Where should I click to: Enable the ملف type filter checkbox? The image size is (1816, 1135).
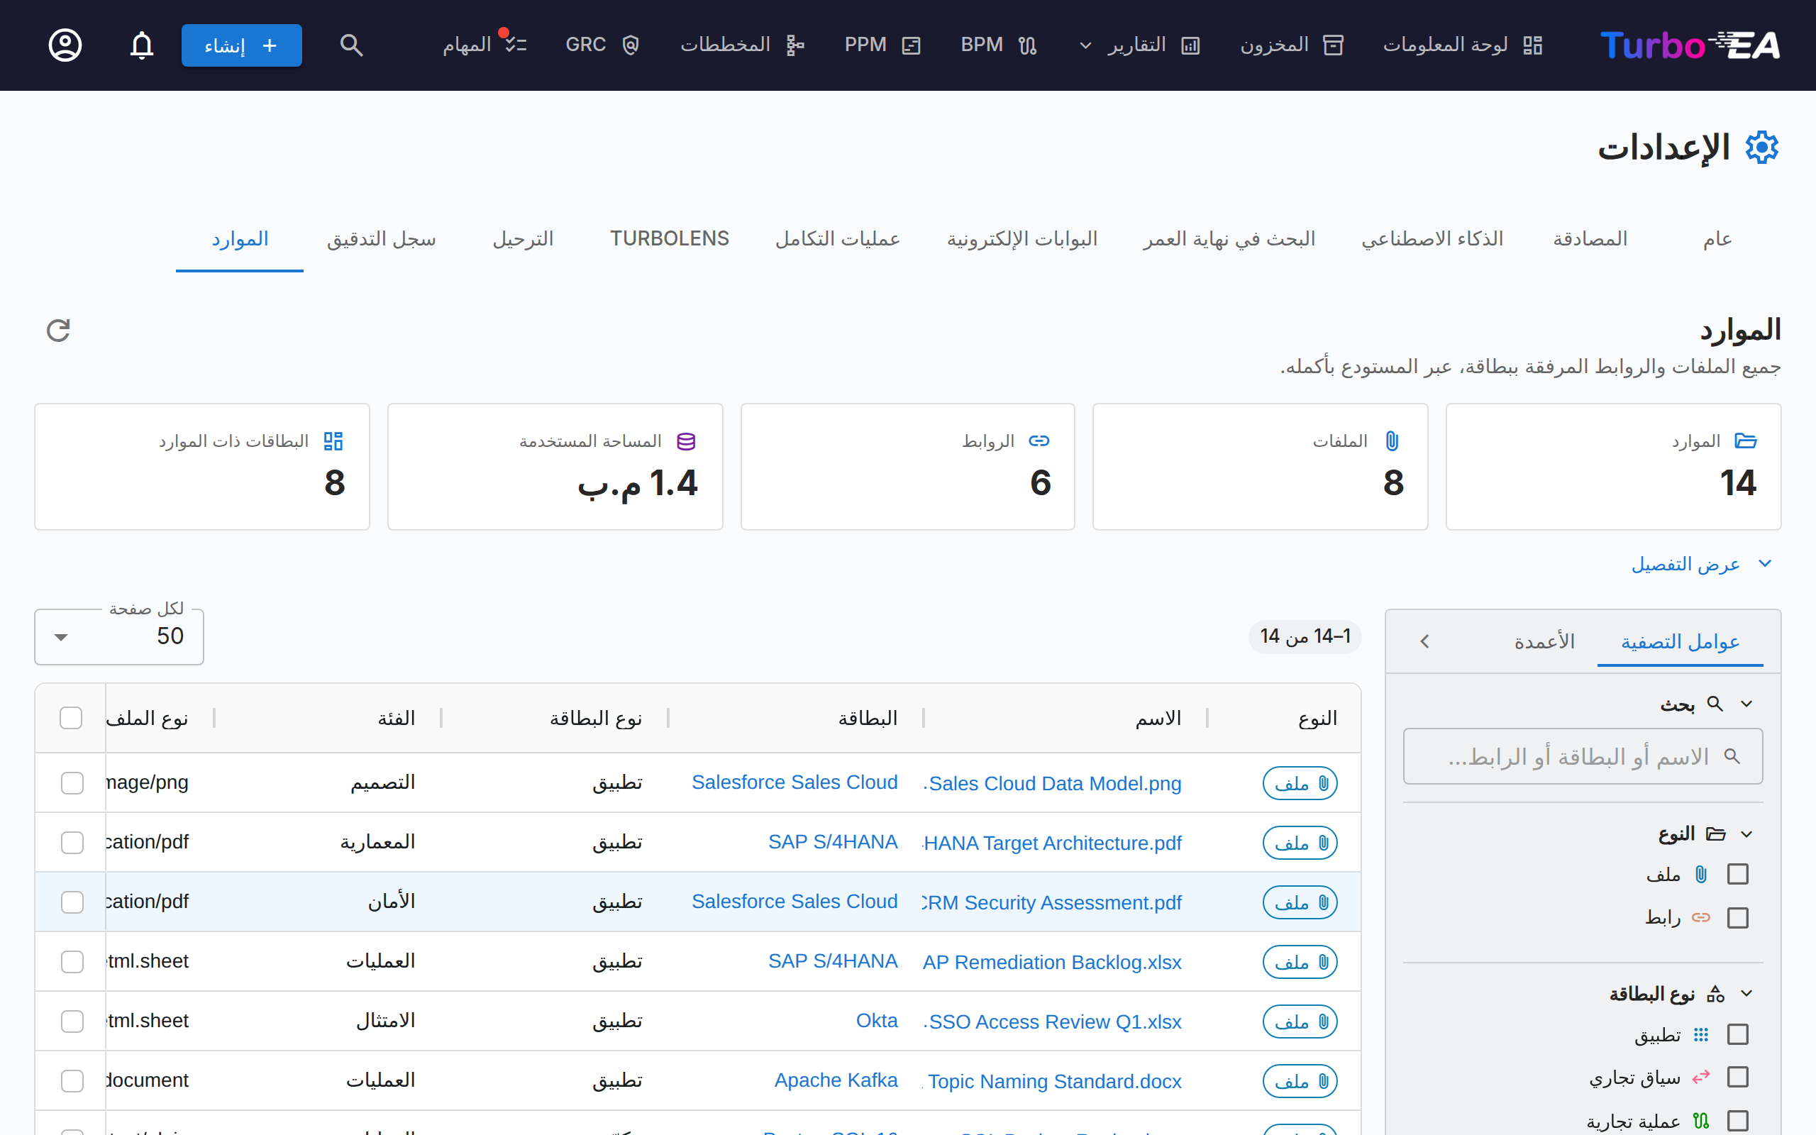pos(1738,875)
